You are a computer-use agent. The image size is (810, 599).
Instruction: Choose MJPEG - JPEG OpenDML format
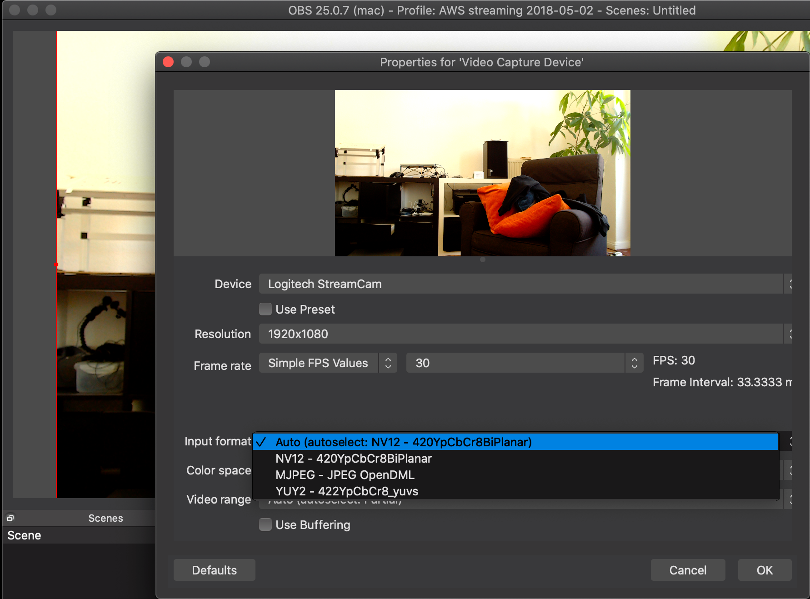click(x=345, y=475)
